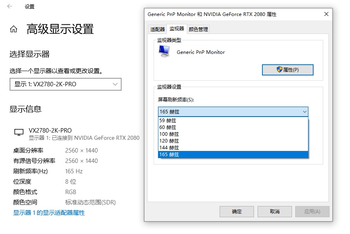Click the VX2780-2K-PRO name under 显示信息
This screenshot has width=350, height=234.
pos(50,130)
